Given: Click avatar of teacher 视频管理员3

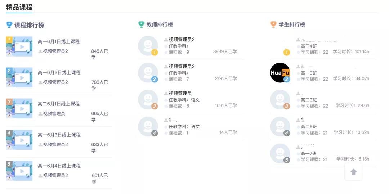Looking at the screenshot, I should point(148,73).
